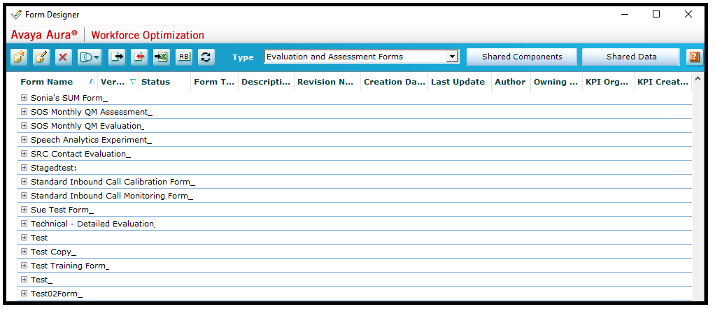Viewport: 715px width, 309px height.
Task: Click the Author column header
Action: coord(510,82)
